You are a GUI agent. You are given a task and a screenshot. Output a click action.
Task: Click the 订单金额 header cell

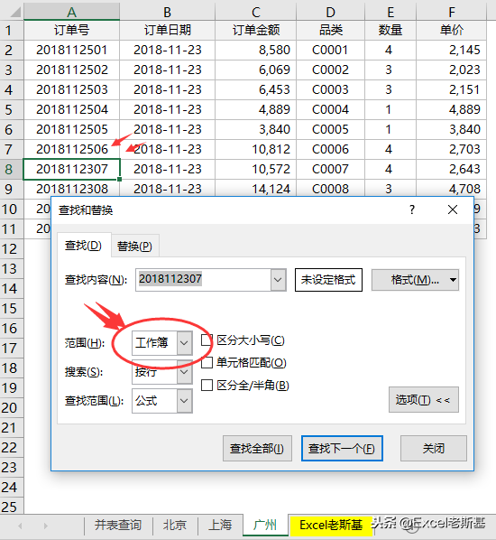(255, 31)
